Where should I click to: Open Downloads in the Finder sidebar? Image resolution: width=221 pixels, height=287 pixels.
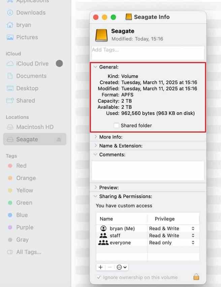click(x=31, y=12)
